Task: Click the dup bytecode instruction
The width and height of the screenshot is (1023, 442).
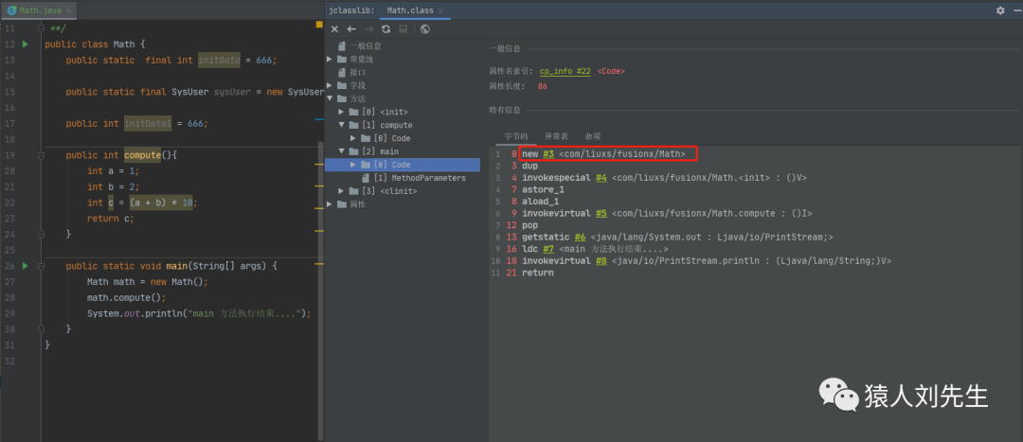Action: 529,167
